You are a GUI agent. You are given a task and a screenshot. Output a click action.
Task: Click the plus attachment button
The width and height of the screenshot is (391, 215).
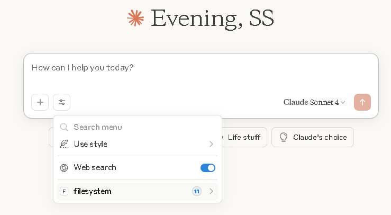40,102
